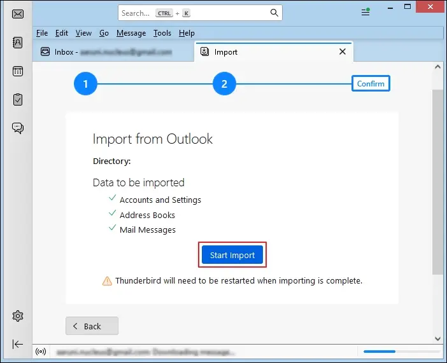Maximize the Thunderbird window
Viewport: 447px width, 363px height.
click(x=408, y=6)
